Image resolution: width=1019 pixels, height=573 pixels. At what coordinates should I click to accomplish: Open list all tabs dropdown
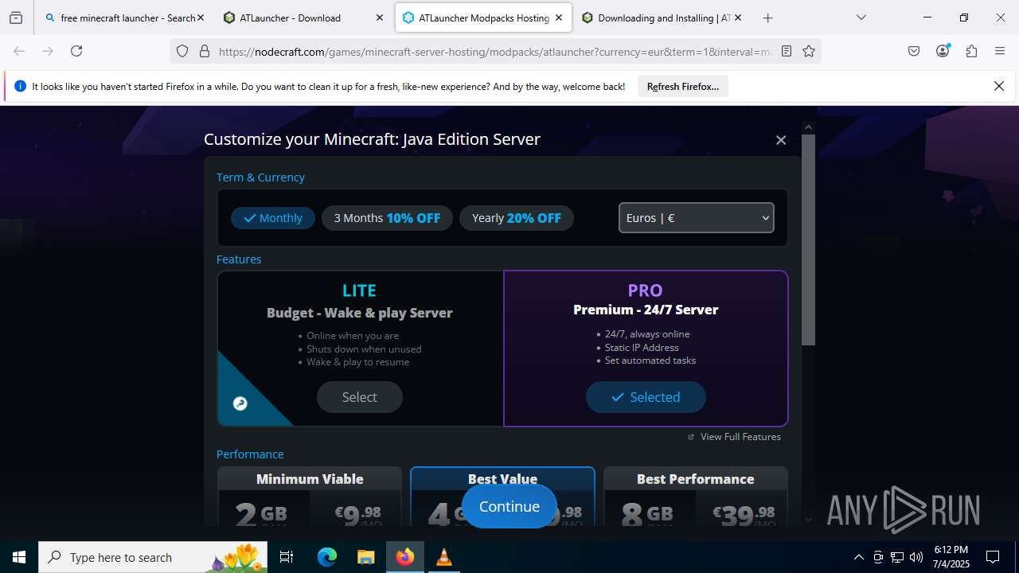[861, 18]
